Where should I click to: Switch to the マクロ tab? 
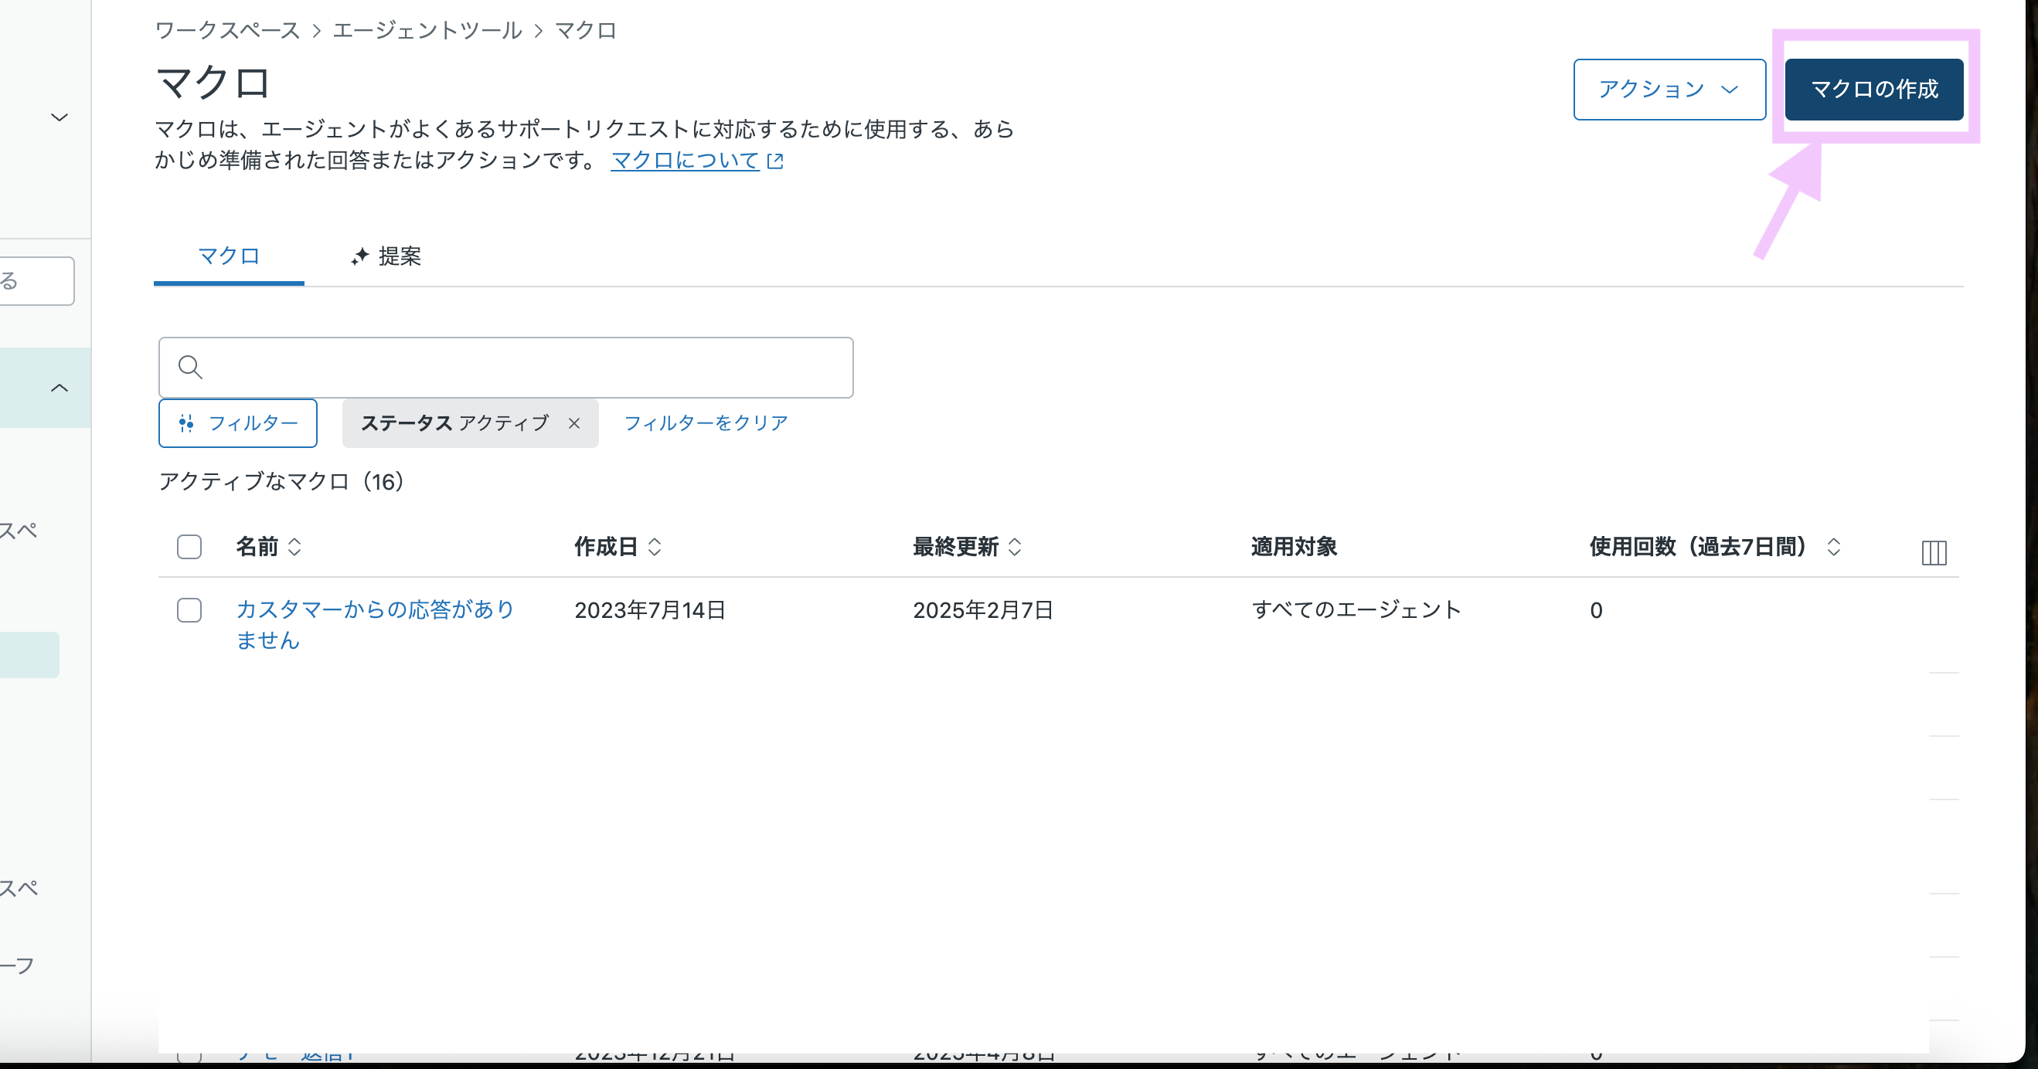[x=229, y=256]
